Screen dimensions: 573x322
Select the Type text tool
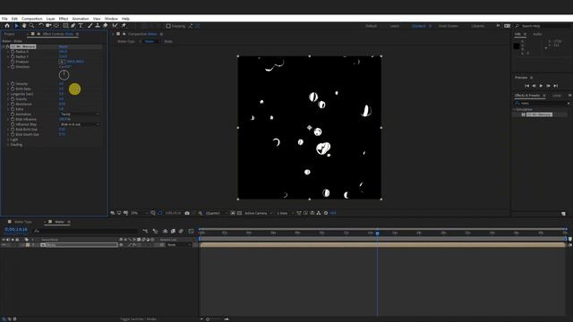pyautogui.click(x=81, y=26)
